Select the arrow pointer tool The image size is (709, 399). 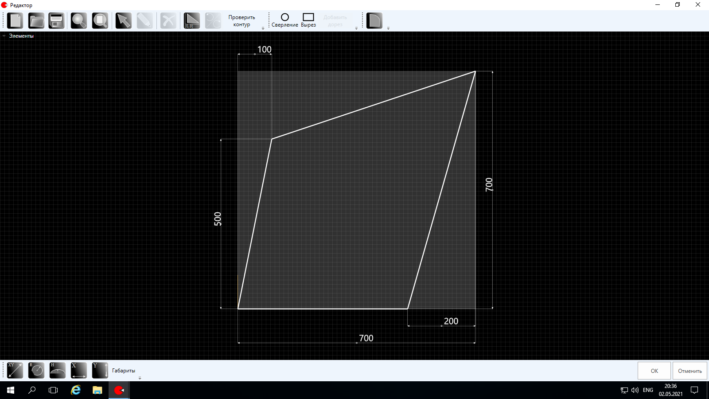tap(123, 21)
